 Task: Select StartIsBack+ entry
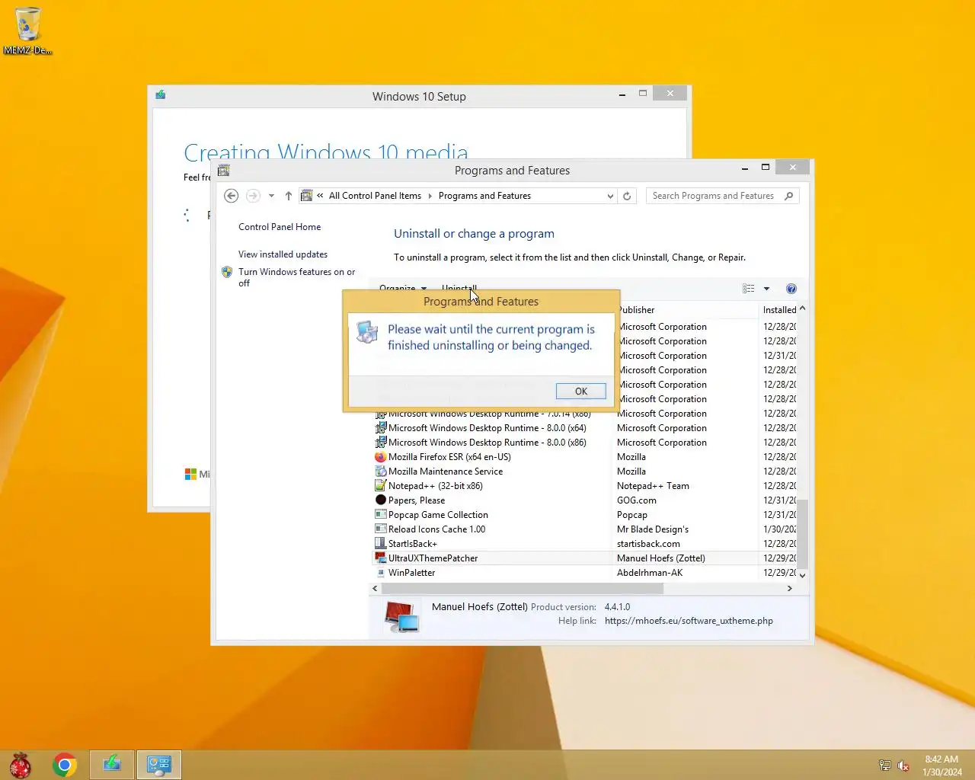click(413, 544)
